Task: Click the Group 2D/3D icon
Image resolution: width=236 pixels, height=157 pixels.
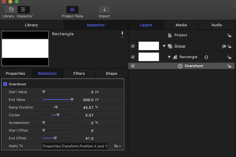Action: pos(224,47)
